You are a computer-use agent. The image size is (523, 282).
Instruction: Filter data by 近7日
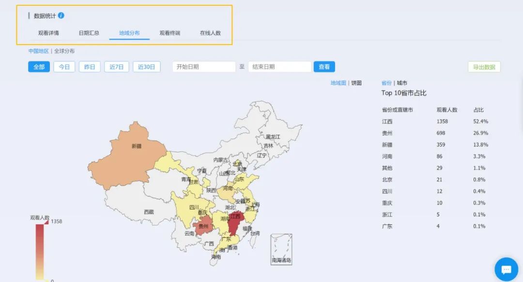(x=116, y=67)
